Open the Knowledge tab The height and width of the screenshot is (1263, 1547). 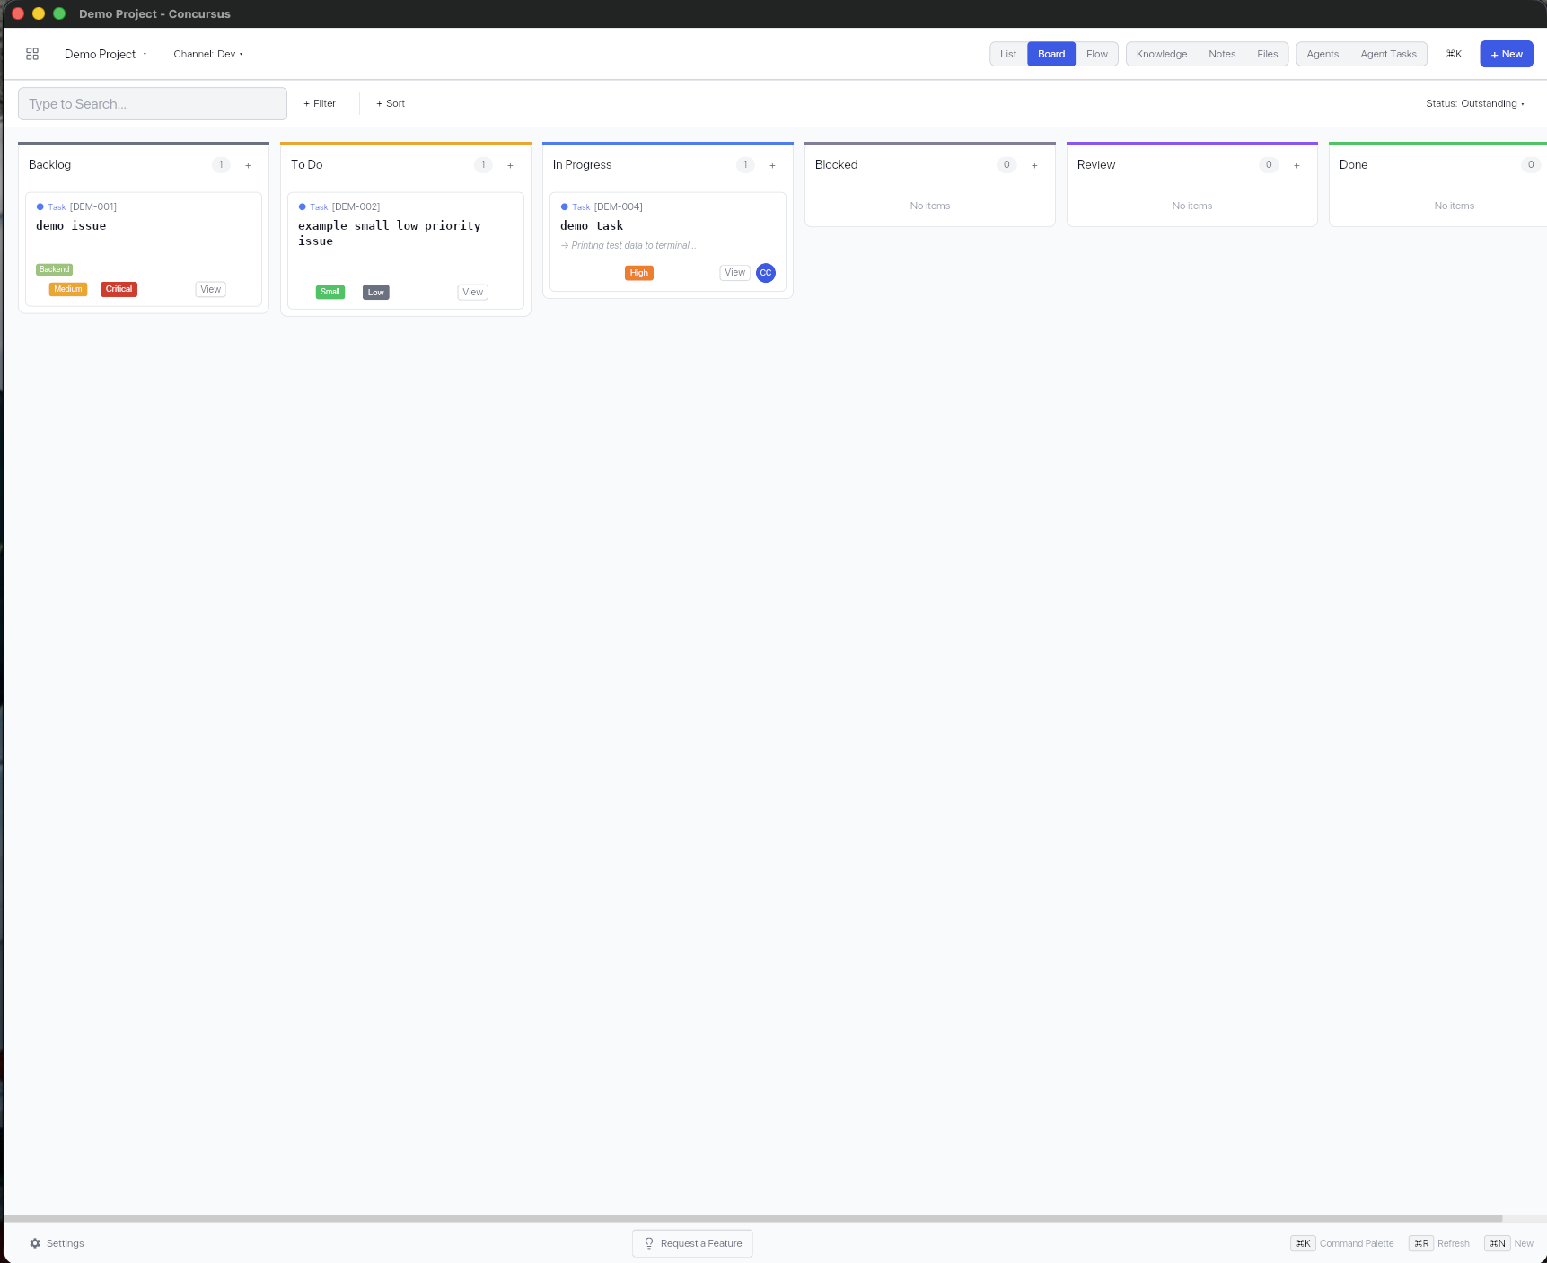[x=1161, y=54]
